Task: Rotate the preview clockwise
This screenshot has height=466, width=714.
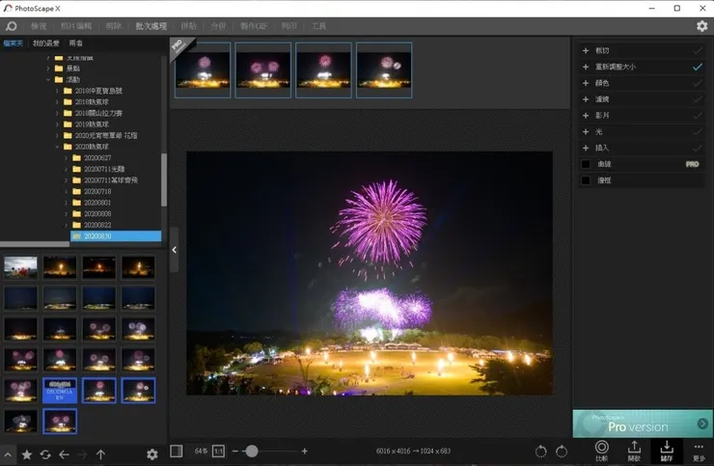Action: point(562,451)
